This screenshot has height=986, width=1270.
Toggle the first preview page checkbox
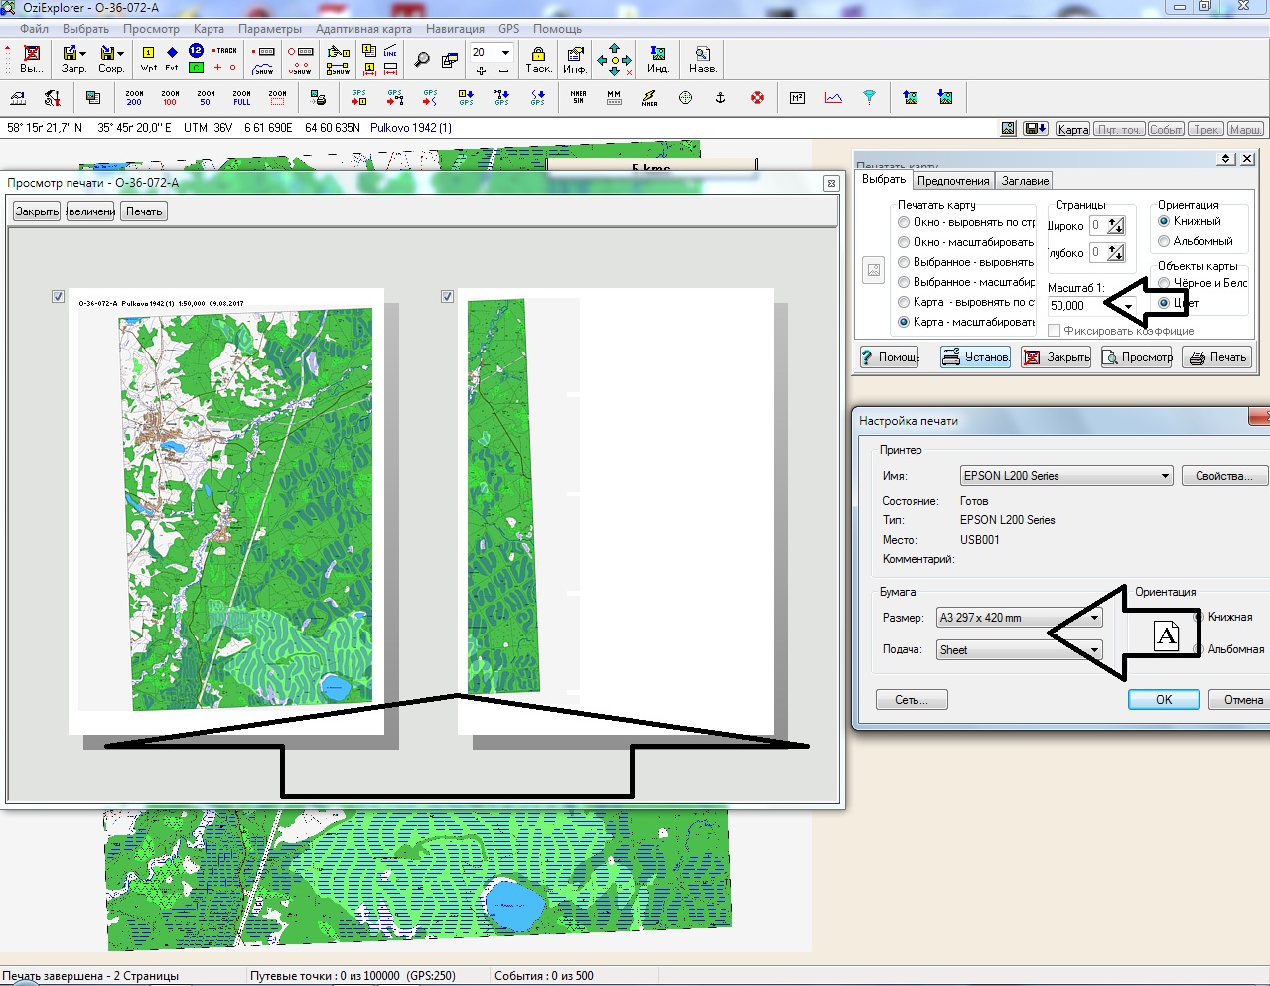[58, 296]
